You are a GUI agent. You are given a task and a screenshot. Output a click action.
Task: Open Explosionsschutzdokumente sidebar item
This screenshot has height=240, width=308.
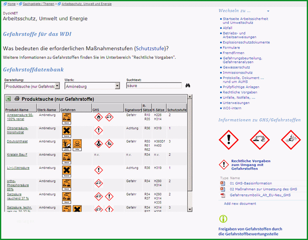click(x=246, y=42)
